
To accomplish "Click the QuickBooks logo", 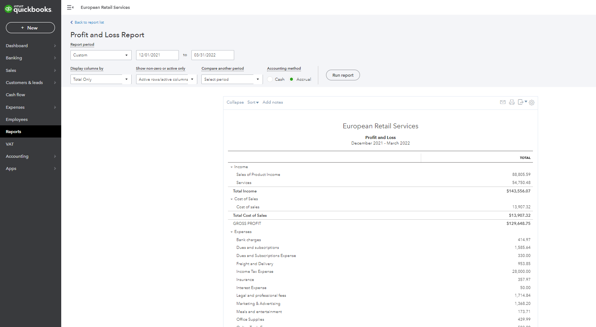I will (28, 9).
